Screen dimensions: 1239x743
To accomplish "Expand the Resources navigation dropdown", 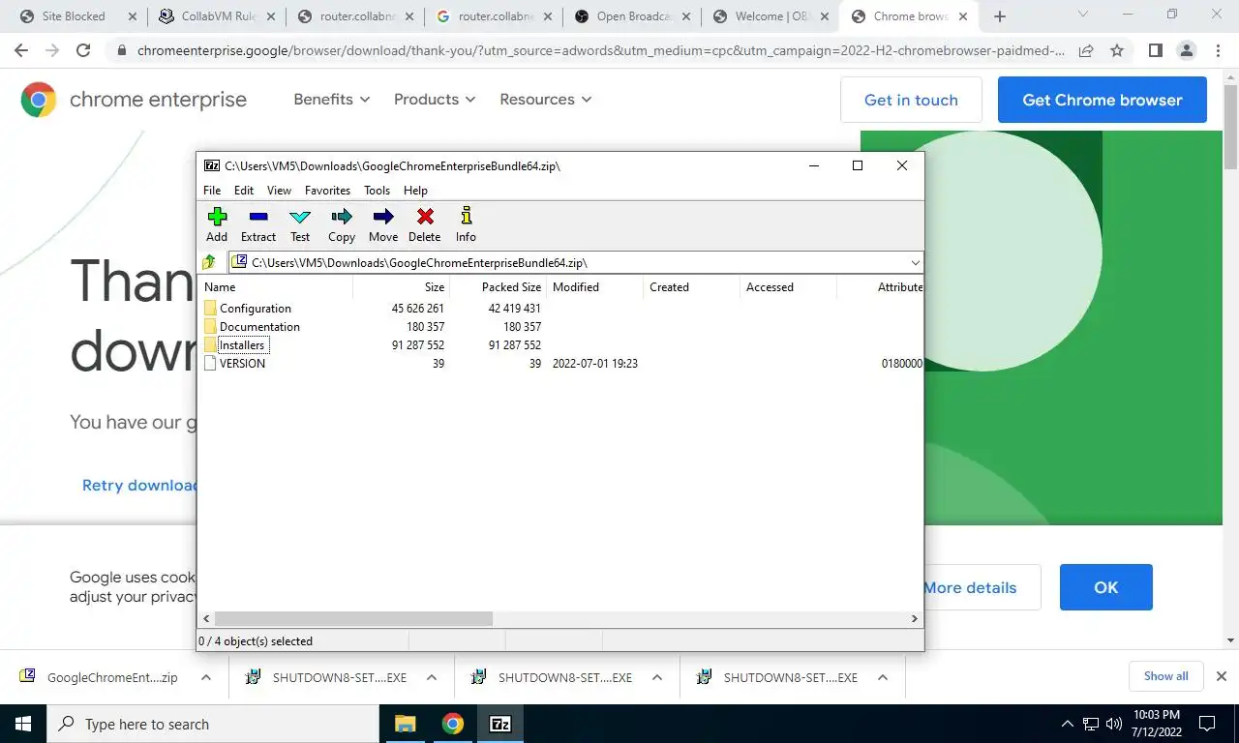I will point(545,100).
